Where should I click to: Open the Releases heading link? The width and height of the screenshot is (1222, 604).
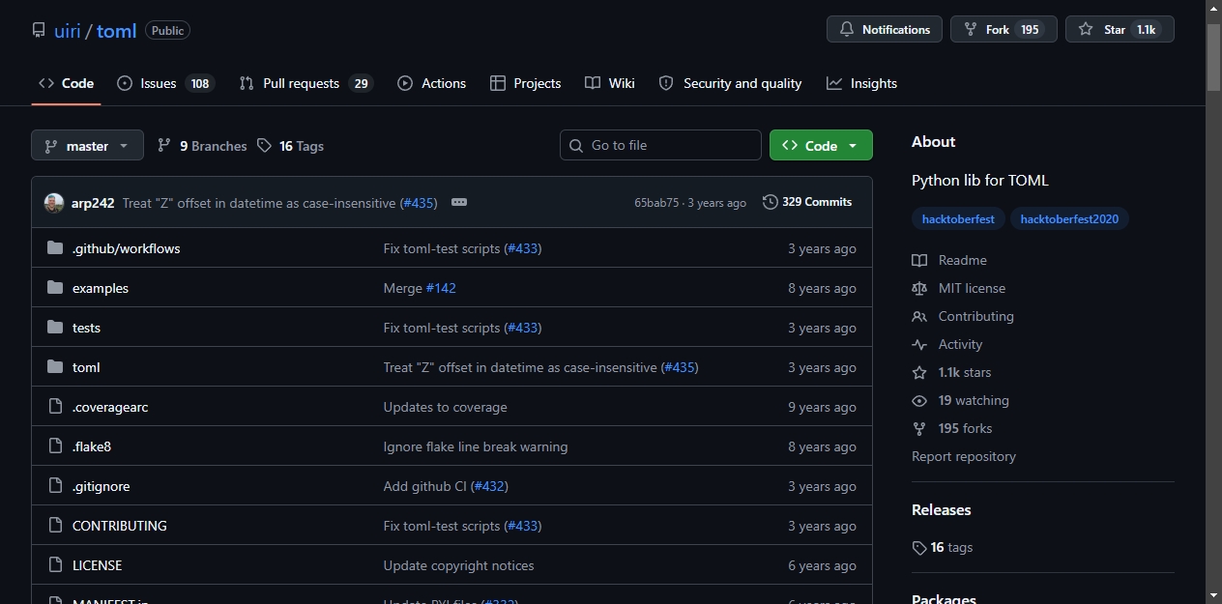tap(942, 509)
